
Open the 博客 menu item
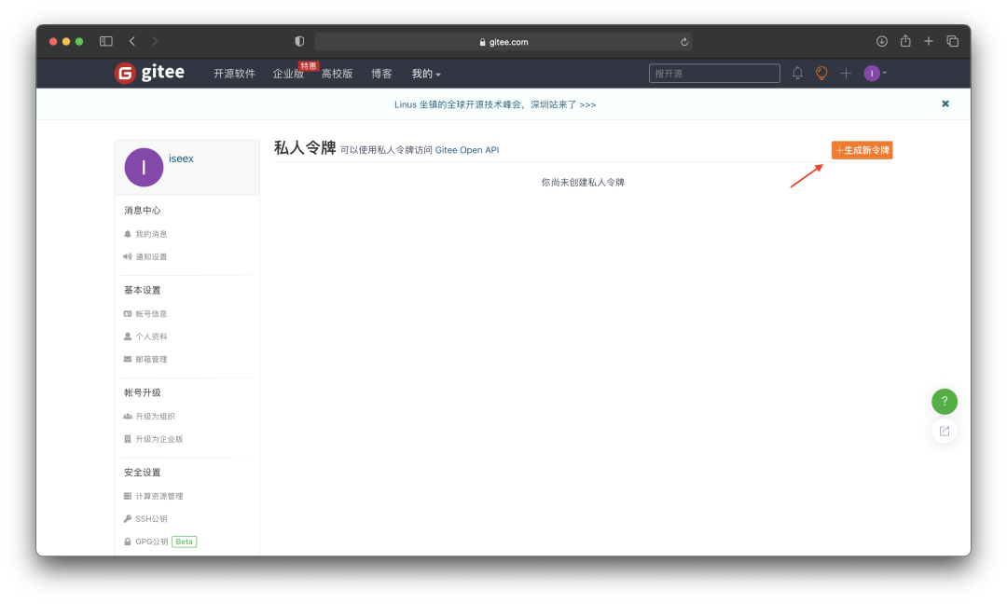381,73
